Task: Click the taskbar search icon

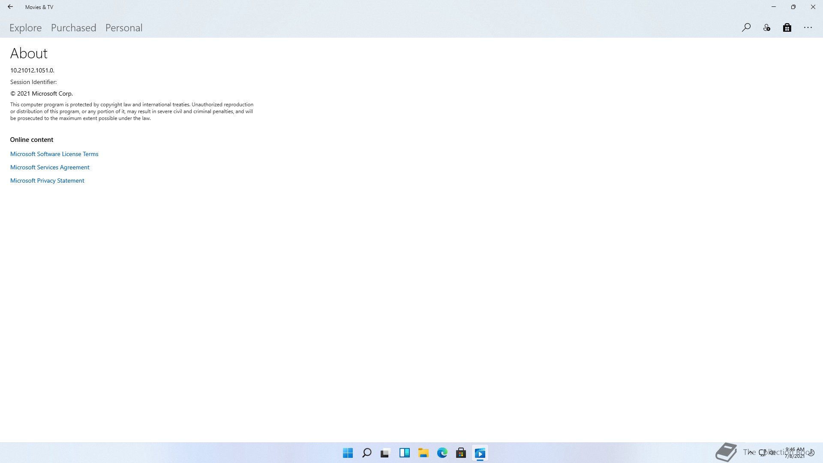Action: (x=366, y=453)
